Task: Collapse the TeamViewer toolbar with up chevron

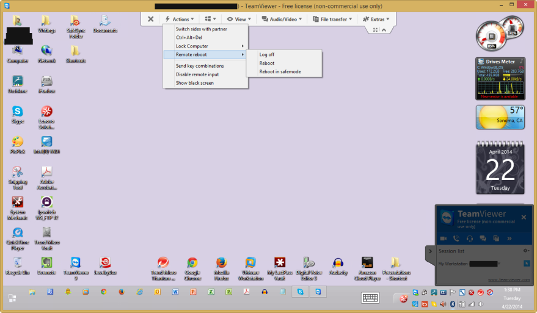Action: (384, 29)
